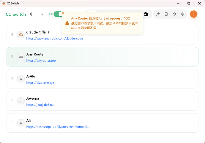This screenshot has height=143, width=205.
Task: Click the CC Switch green title link
Action: (16, 14)
